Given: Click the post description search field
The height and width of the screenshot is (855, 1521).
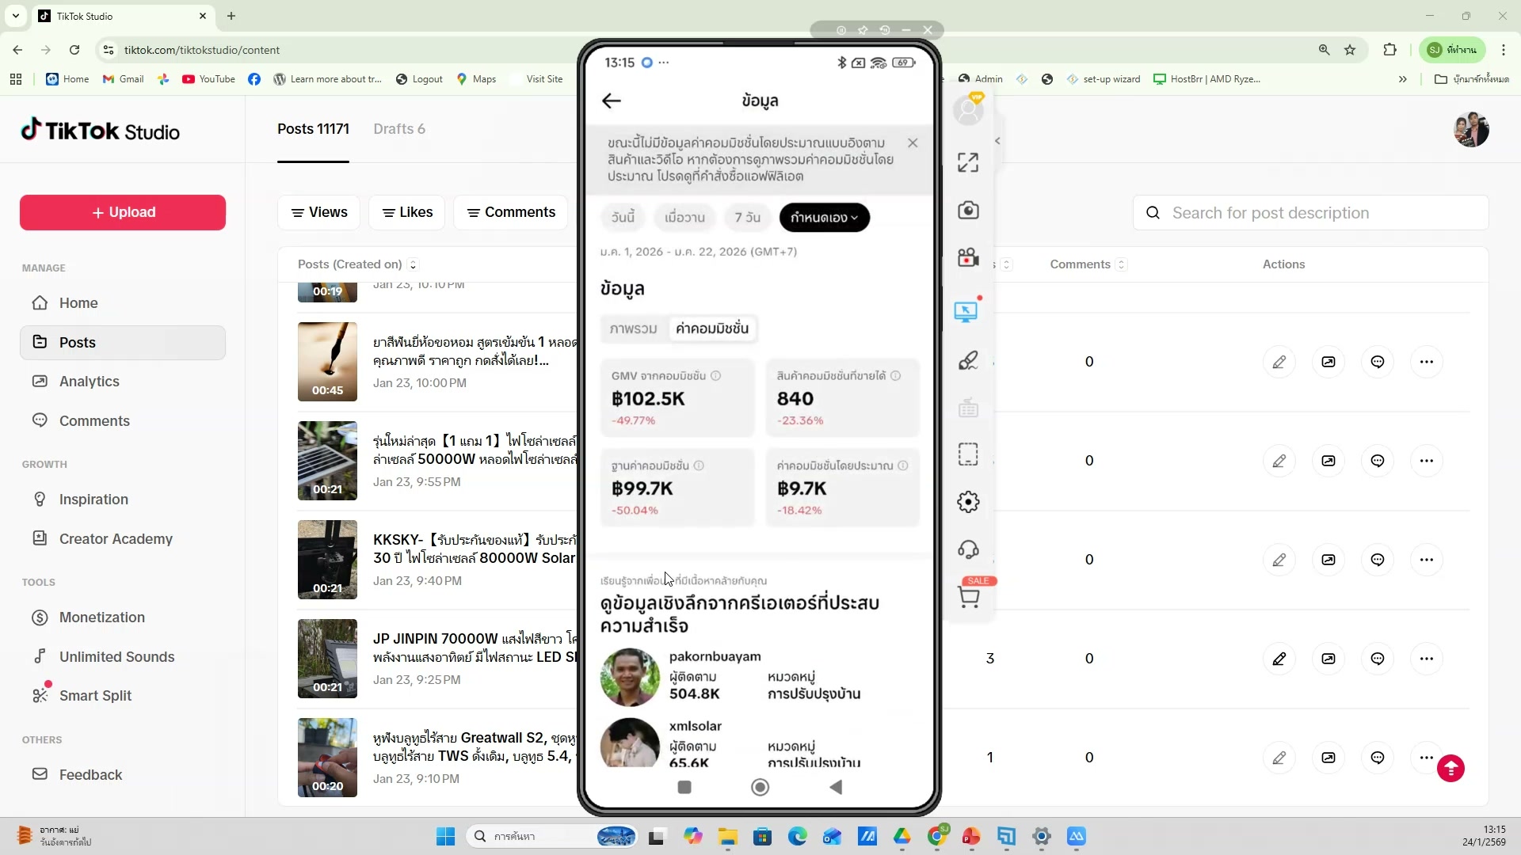Looking at the screenshot, I should [1310, 212].
